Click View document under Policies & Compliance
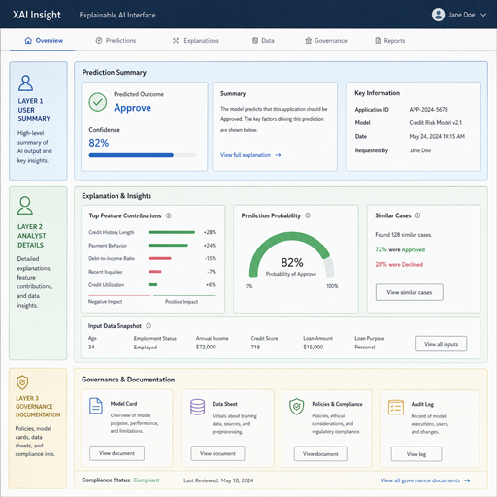The image size is (497, 497). pyautogui.click(x=320, y=454)
